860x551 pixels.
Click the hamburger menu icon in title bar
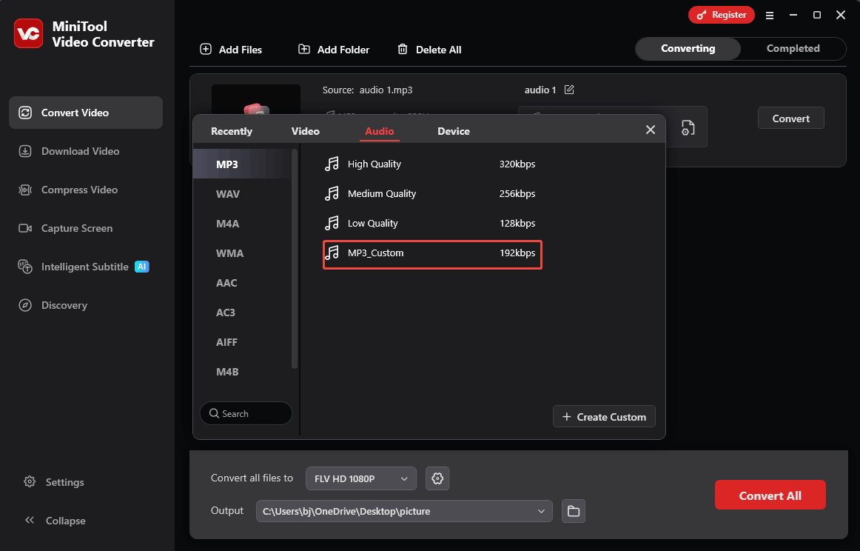[x=770, y=16]
